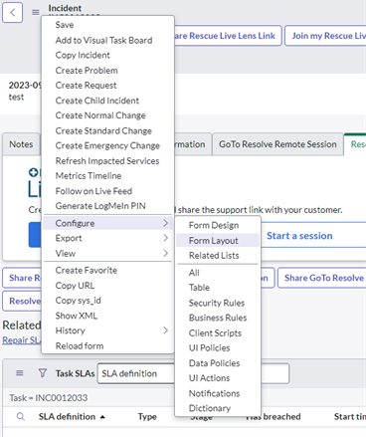
Task: Open the Incident header hamburger menu
Action: tap(36, 13)
